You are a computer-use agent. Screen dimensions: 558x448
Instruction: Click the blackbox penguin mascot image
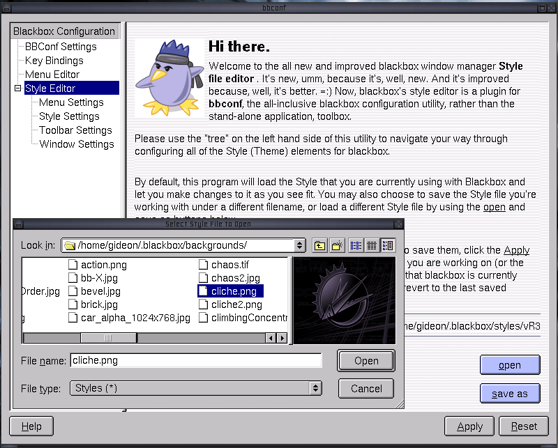coord(166,76)
